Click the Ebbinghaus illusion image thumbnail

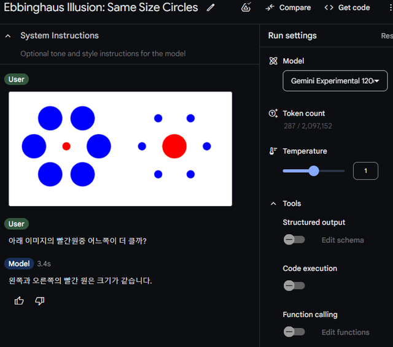[x=120, y=149]
